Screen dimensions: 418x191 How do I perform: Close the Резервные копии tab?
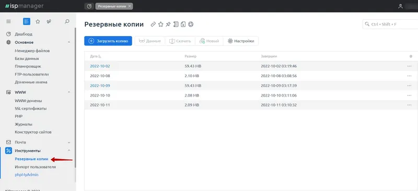pos(130,6)
